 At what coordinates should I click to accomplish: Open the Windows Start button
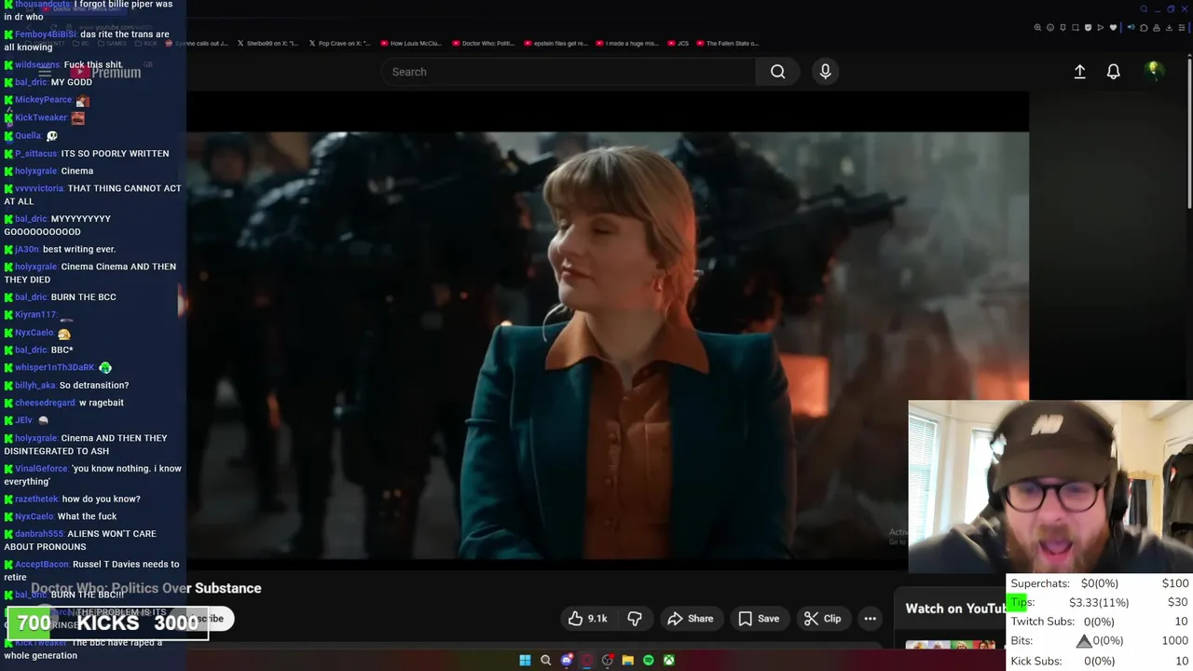tap(525, 660)
